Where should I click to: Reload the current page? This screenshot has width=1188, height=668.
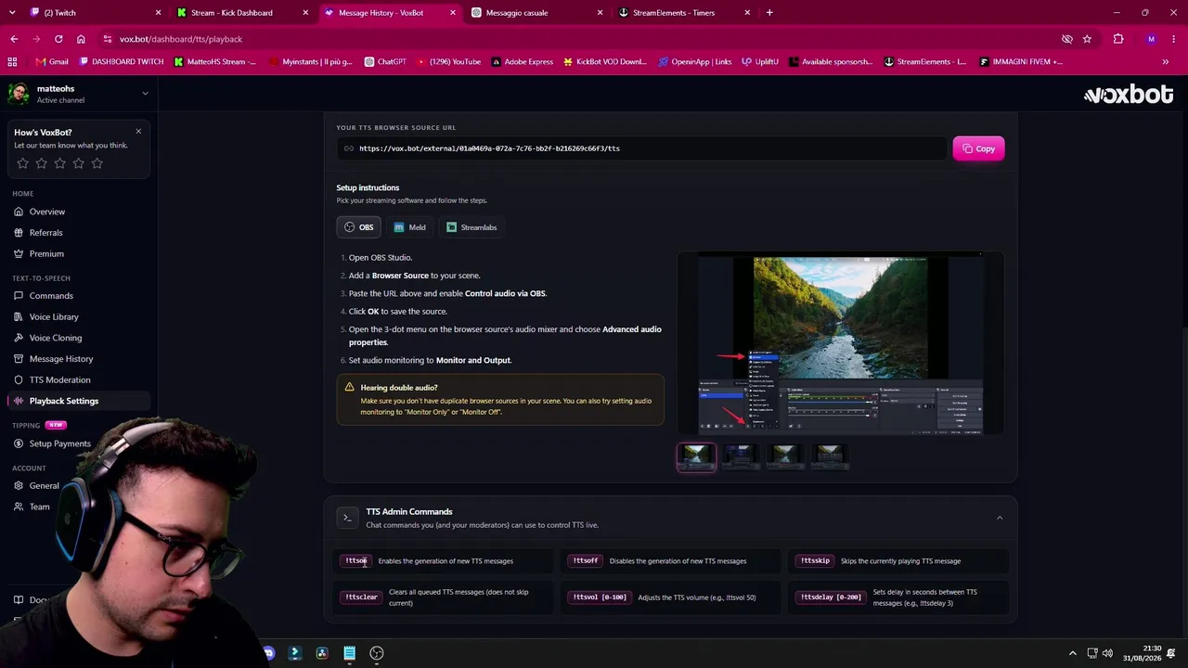pyautogui.click(x=58, y=39)
